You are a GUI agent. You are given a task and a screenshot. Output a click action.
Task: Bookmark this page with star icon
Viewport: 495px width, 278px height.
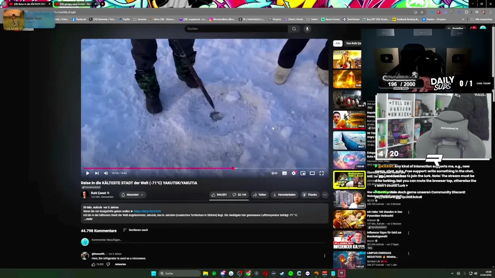422,12
